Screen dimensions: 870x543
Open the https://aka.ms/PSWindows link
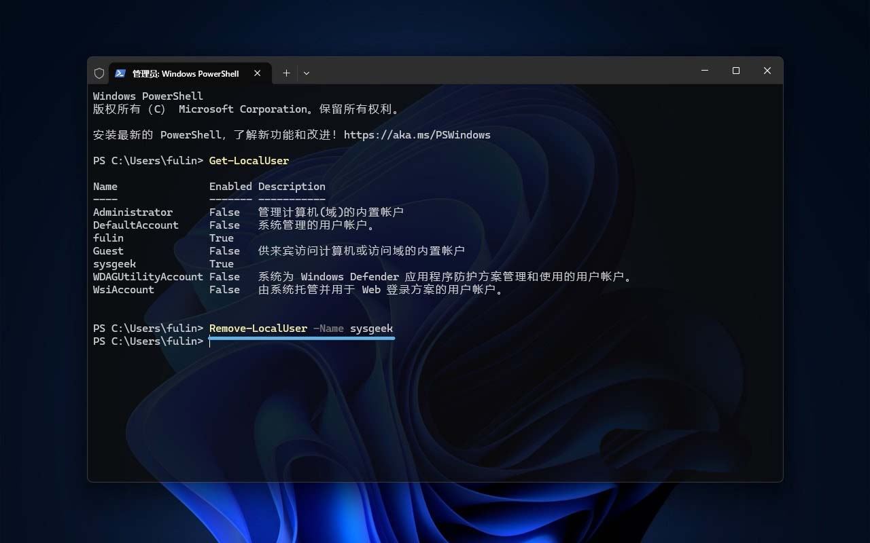(417, 135)
